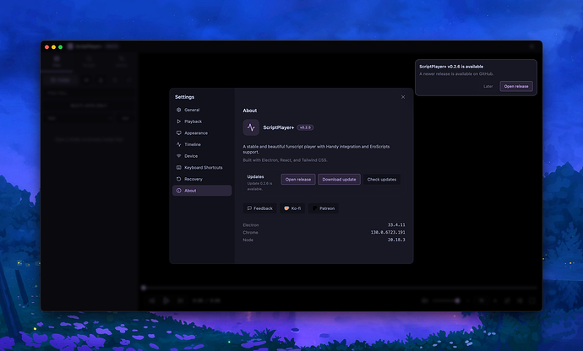Click the notification title about v0.2.6
Viewport: 583px width, 351px height.
(x=451, y=67)
